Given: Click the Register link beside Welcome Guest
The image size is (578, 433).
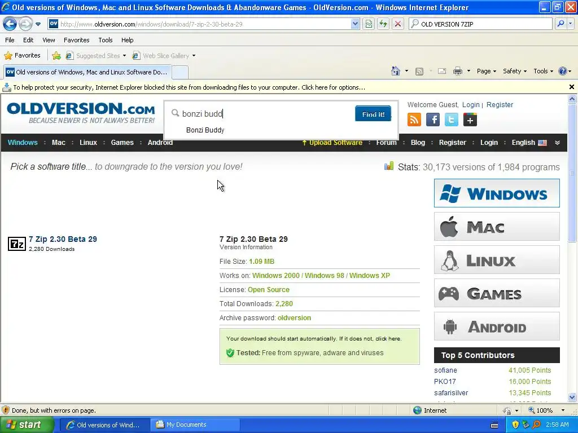Looking at the screenshot, I should [x=500, y=105].
